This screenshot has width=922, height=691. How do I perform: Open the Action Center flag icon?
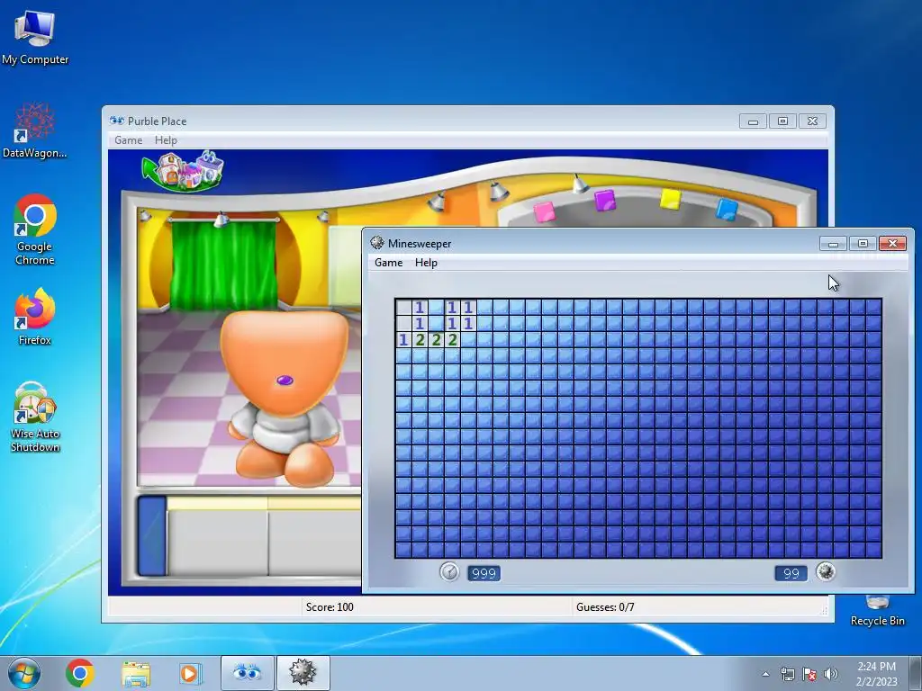[x=809, y=674]
